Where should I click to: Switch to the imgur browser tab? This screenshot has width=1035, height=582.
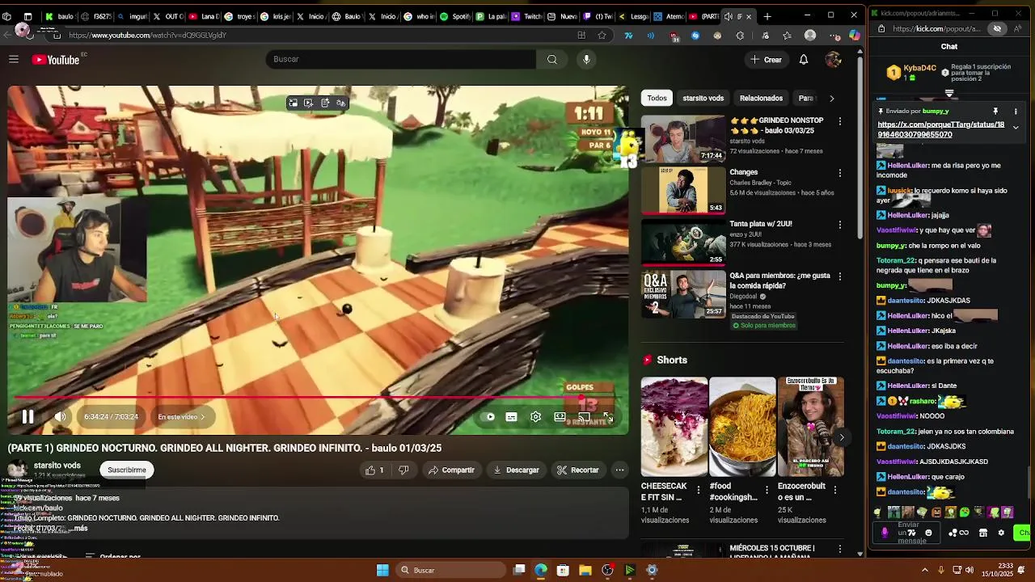(130, 16)
